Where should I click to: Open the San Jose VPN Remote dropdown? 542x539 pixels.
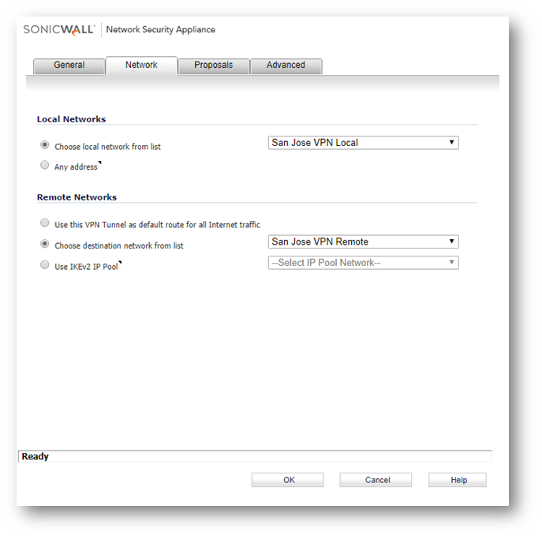363,242
